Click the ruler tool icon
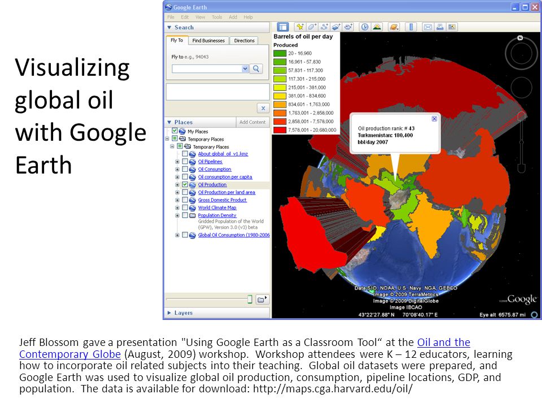 [411, 27]
